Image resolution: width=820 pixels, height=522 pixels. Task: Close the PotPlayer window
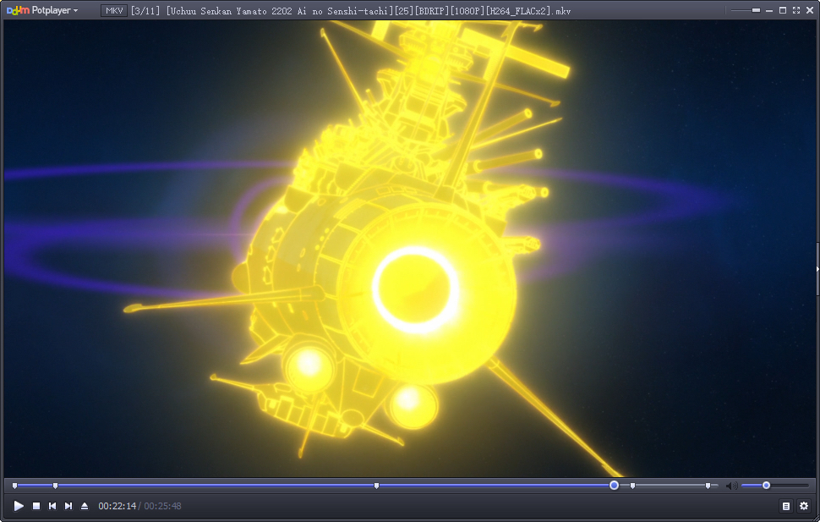[x=810, y=10]
